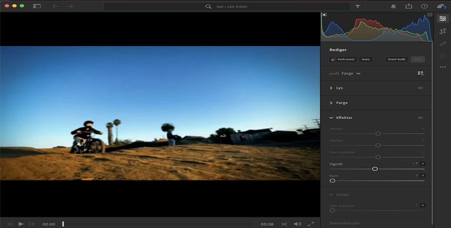Click the Vignett value -7

click(x=415, y=163)
